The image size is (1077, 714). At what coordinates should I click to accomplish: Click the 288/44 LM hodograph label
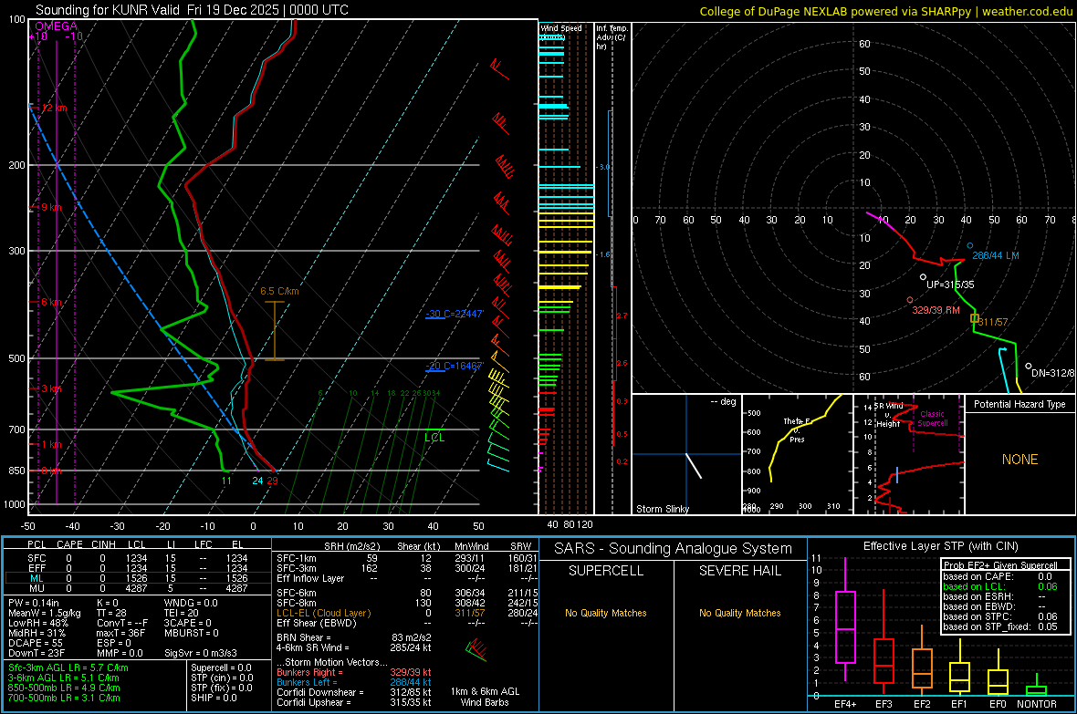tap(995, 255)
